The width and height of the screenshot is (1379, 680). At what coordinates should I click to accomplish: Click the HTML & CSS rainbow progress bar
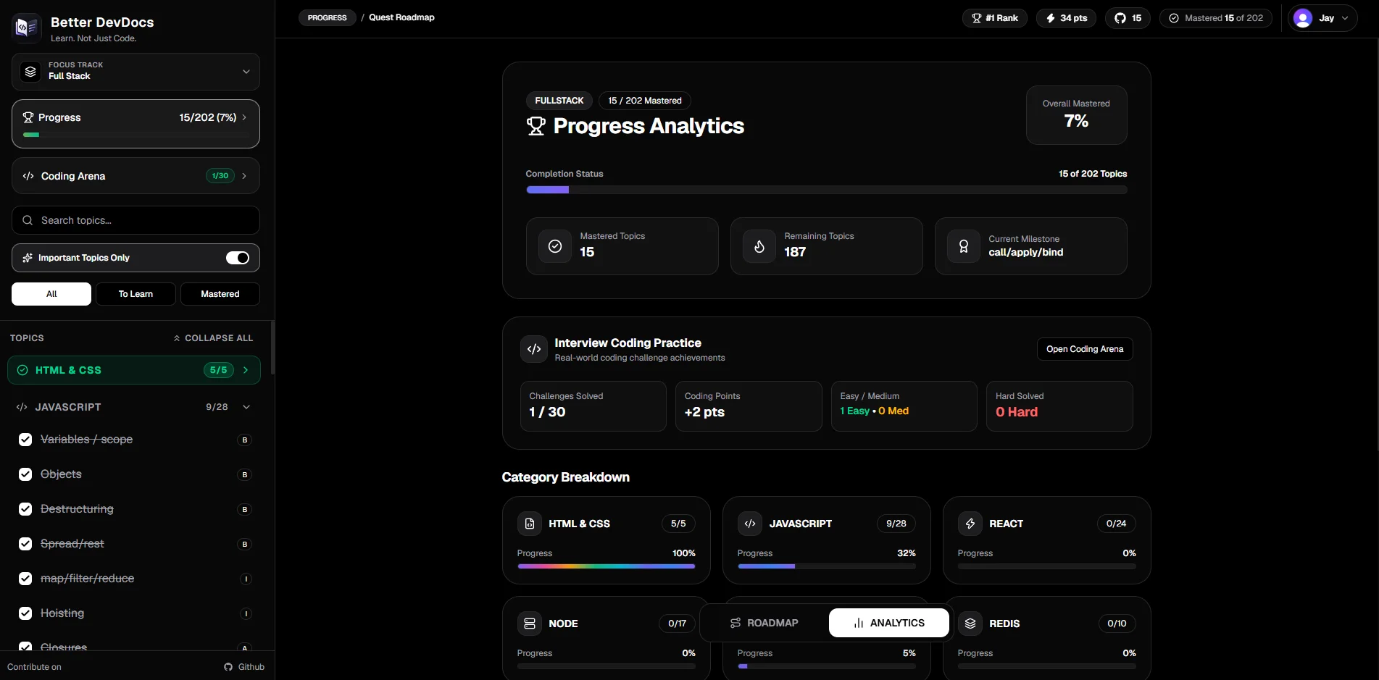(x=607, y=566)
